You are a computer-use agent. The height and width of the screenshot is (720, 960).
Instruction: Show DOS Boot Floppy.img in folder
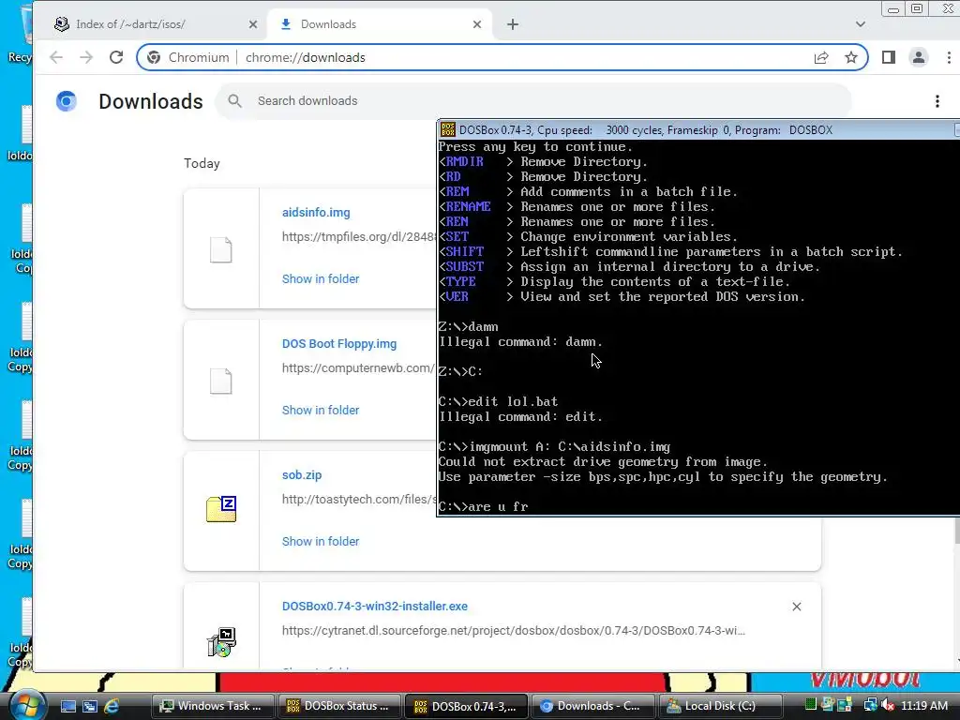321,411
